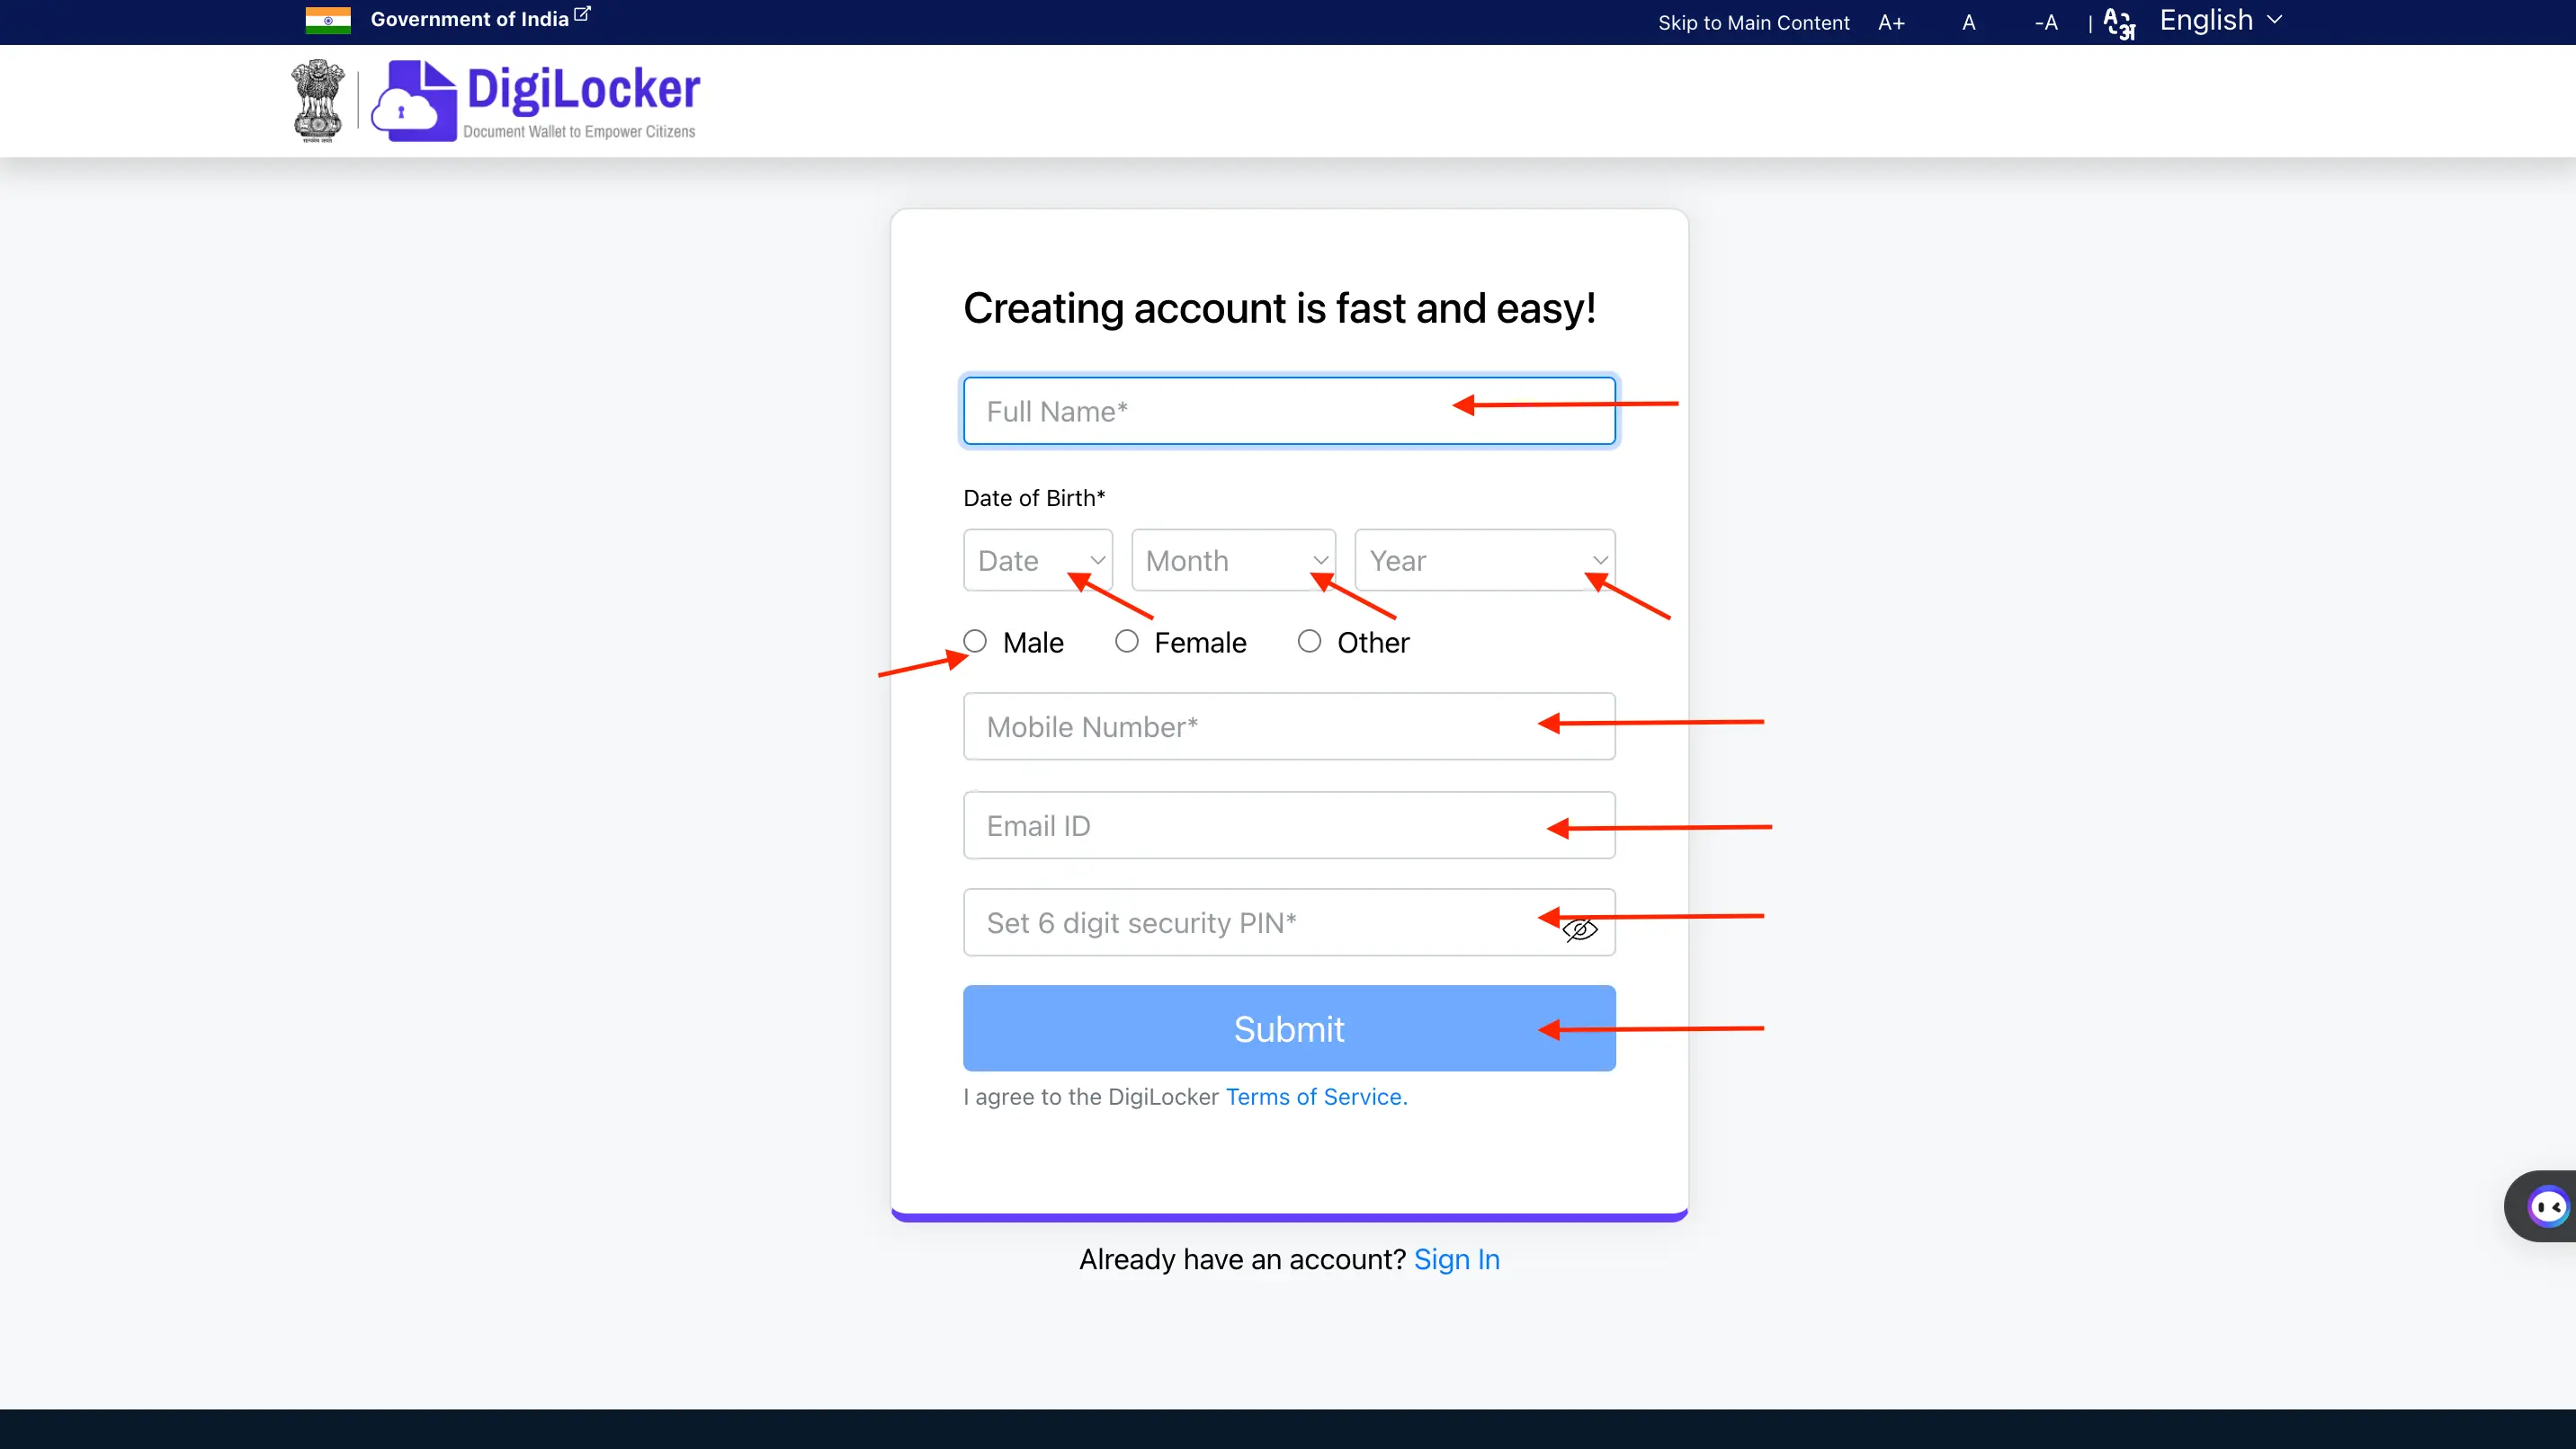Viewport: 2576px width, 1449px height.
Task: Expand the Date of Birth Date dropdown
Action: point(1033,560)
